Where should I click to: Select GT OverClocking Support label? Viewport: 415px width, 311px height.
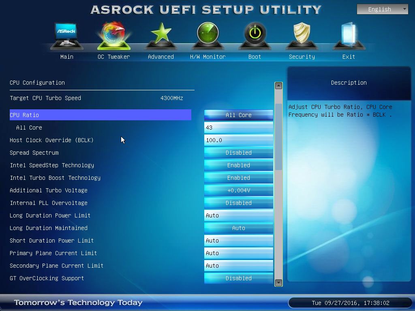tap(47, 278)
